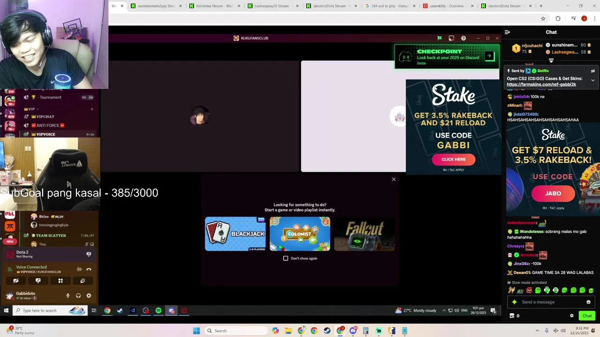This screenshot has width=600, height=337.
Task: Open the help icon in Discord title bar
Action: click(463, 38)
